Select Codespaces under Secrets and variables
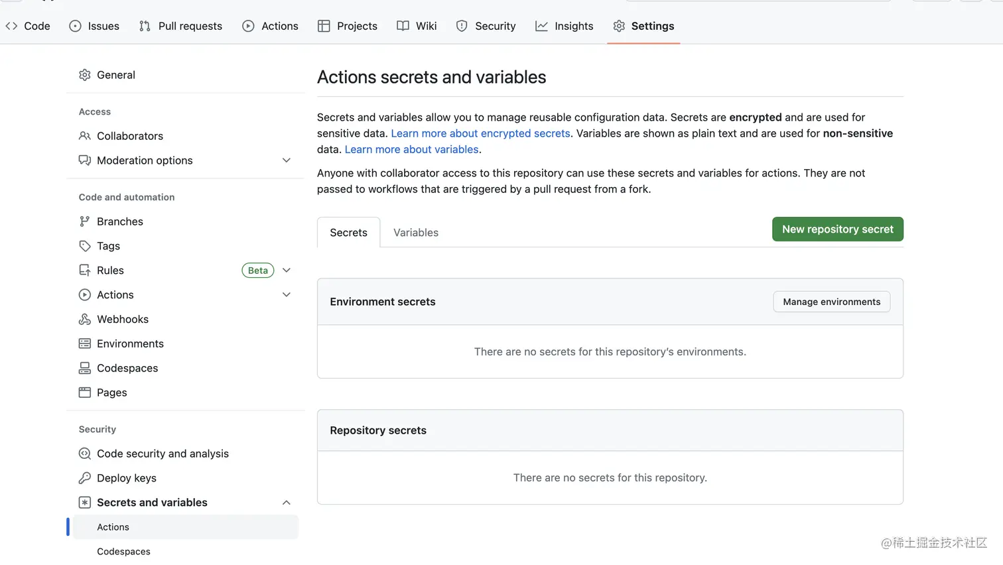Viewport: 1003px width, 565px height. (123, 552)
